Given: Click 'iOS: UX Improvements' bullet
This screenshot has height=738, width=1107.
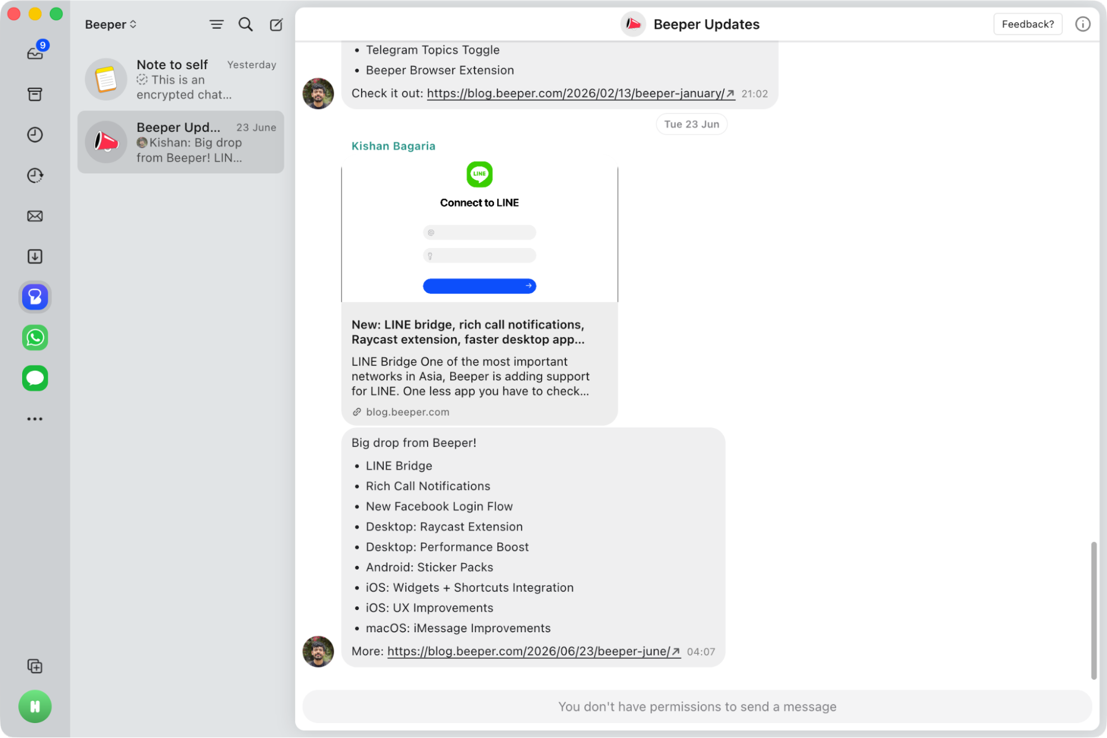Looking at the screenshot, I should pos(429,608).
